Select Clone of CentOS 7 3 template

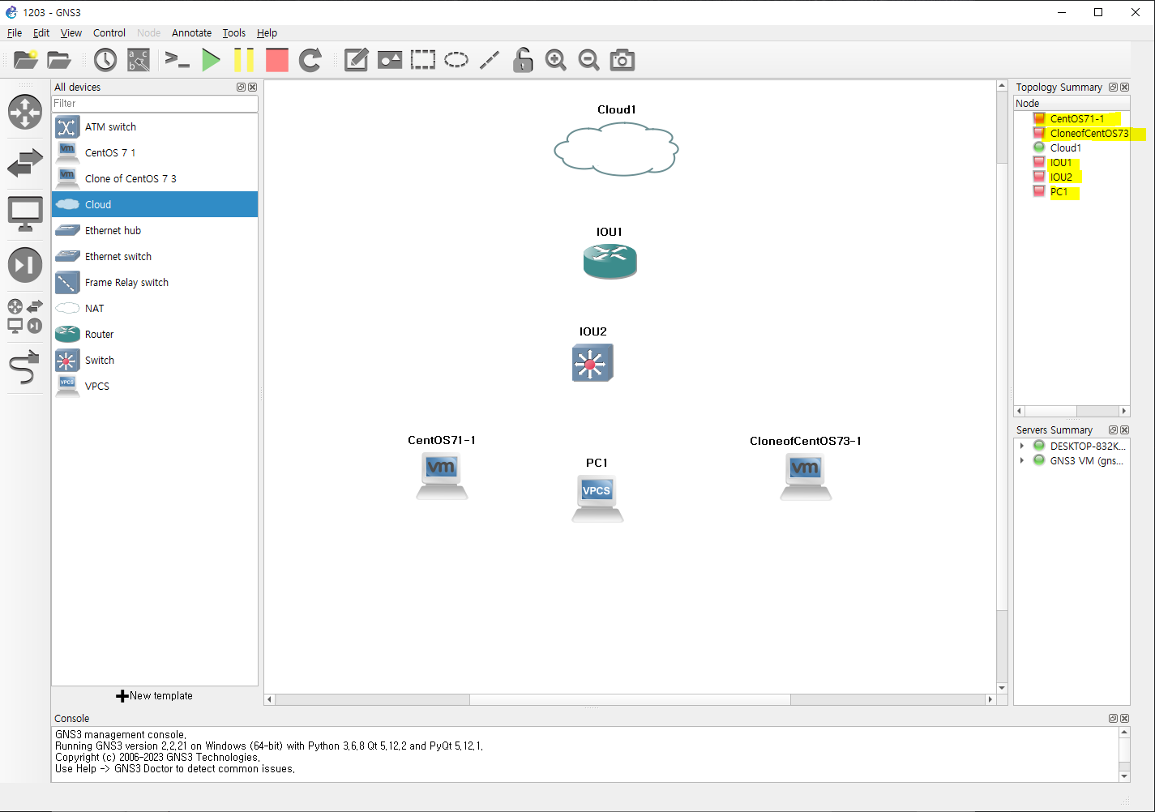click(155, 178)
